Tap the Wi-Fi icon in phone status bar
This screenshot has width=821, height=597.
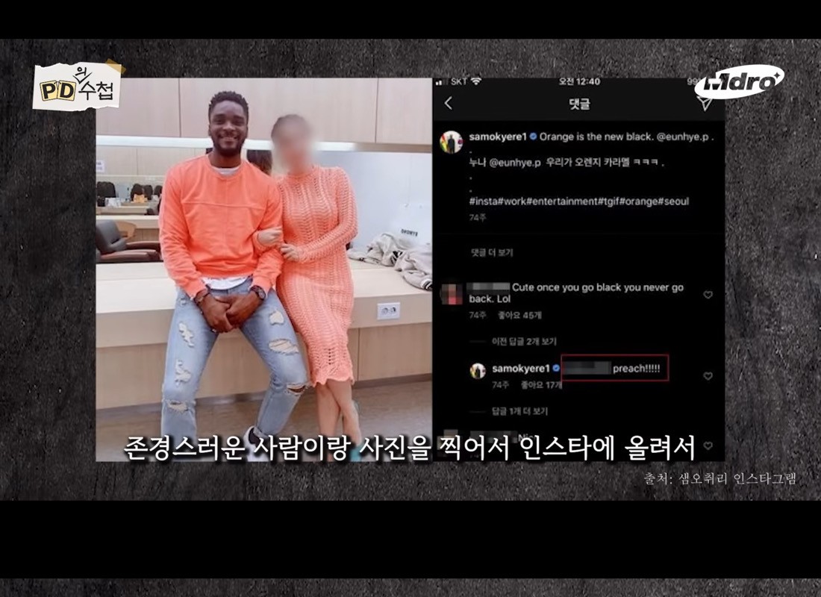(475, 81)
